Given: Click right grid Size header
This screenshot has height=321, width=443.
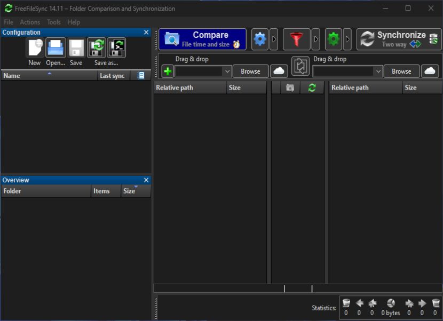Looking at the screenshot, I should tap(422, 88).
